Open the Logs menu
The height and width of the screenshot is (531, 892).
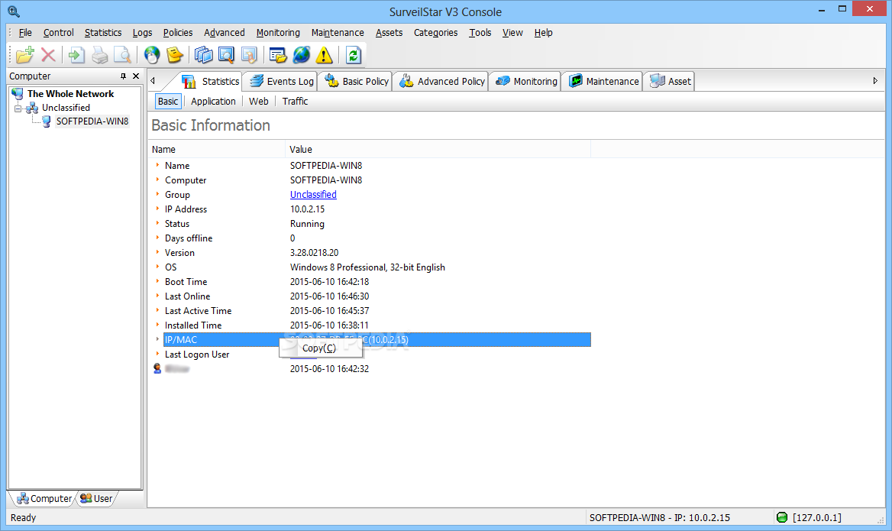point(142,32)
